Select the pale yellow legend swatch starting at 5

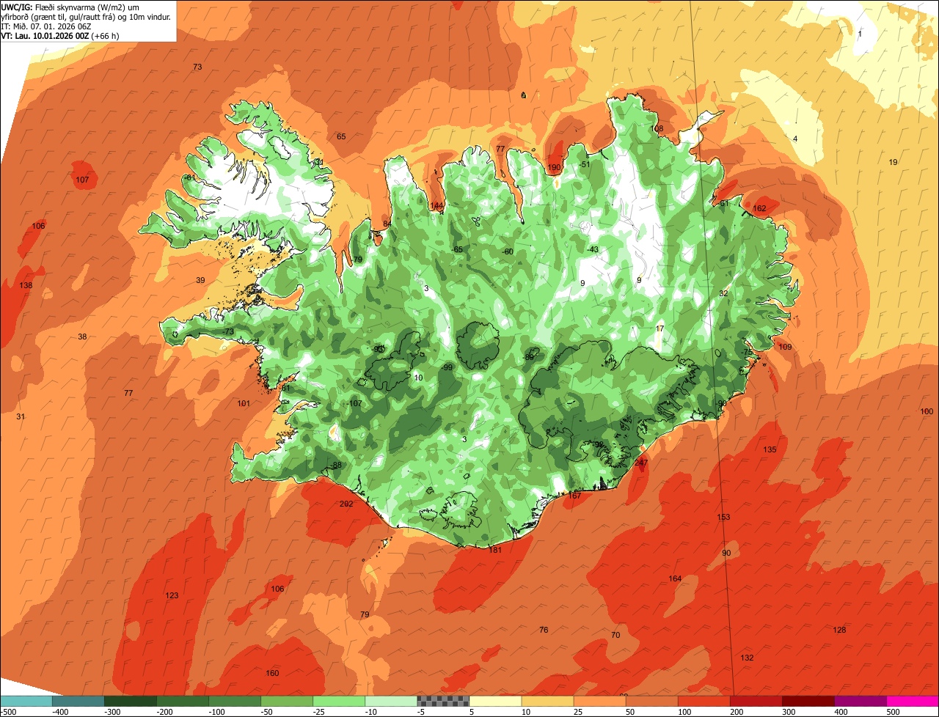(495, 701)
